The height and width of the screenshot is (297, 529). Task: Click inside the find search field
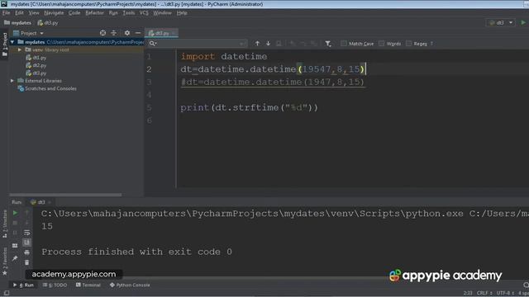coord(198,44)
